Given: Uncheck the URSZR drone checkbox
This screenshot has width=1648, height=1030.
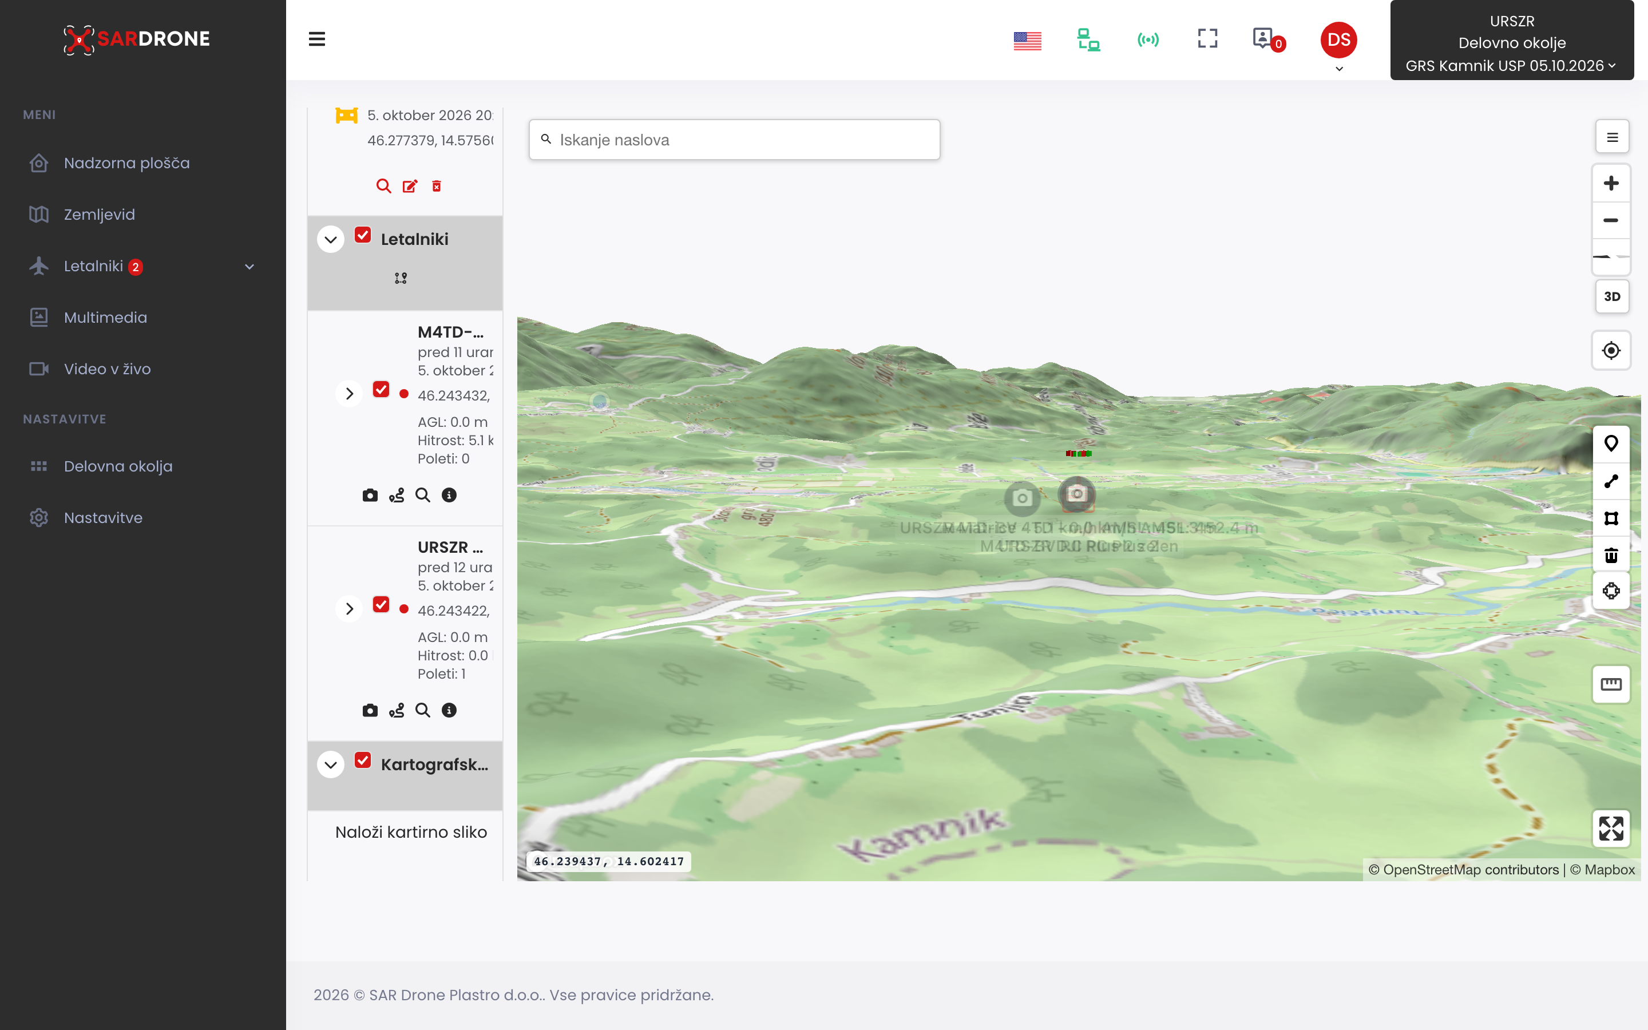Looking at the screenshot, I should tap(381, 604).
